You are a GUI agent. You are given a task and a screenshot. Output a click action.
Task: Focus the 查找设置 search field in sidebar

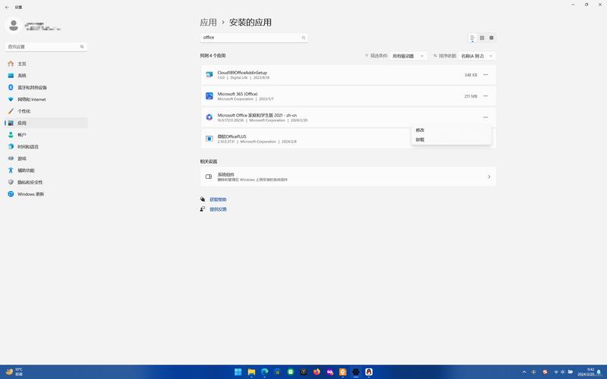(46, 47)
